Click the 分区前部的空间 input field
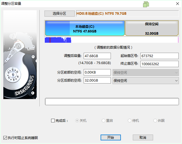 (97, 72)
